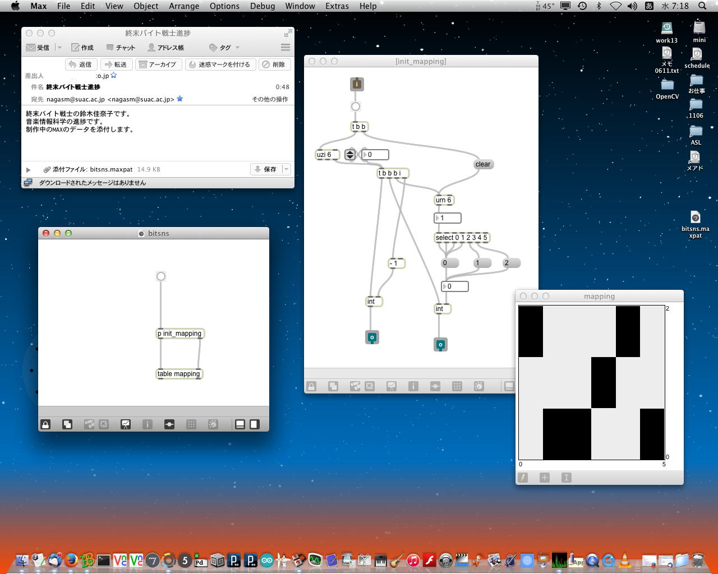This screenshot has width=718, height=574.
Task: Open the inspector icon in init_mapping toolbar
Action: click(x=413, y=386)
